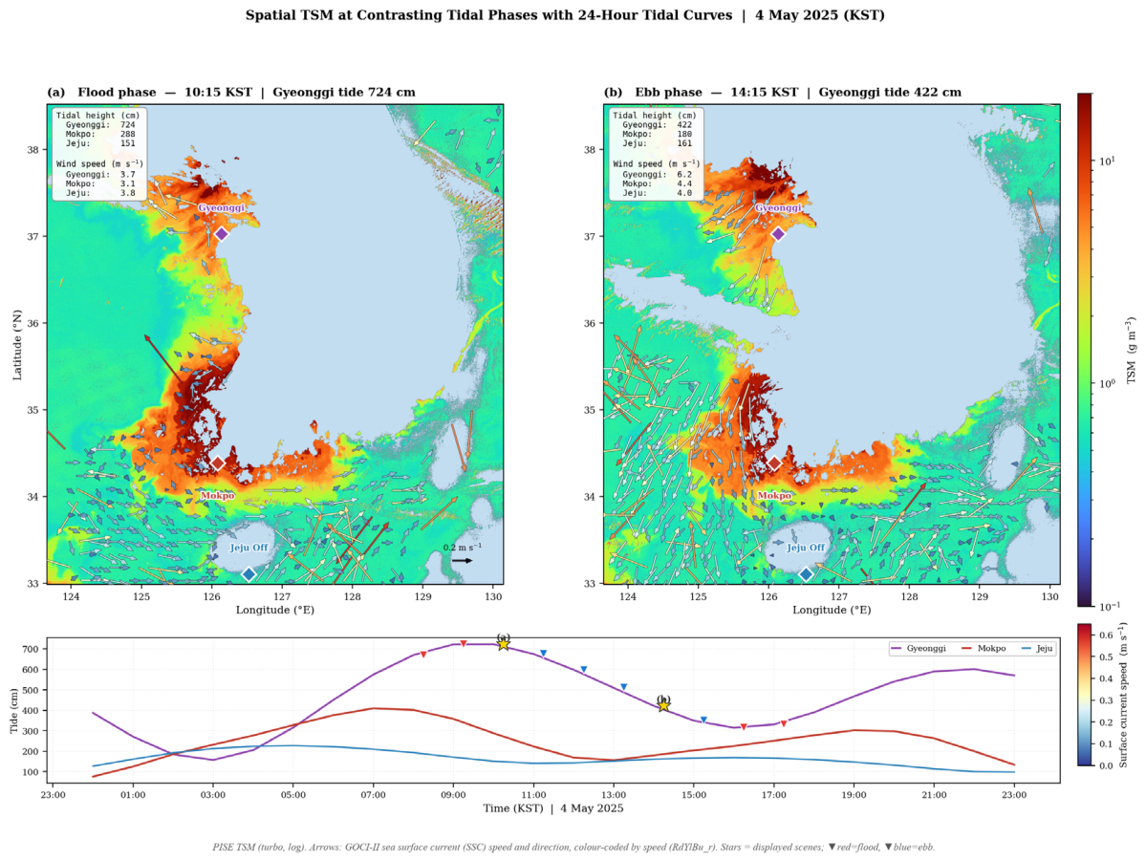This screenshot has height=861, width=1146.
Task: Click the purple Gyeonggi diamond in panel (a)
Action: pyautogui.click(x=222, y=234)
